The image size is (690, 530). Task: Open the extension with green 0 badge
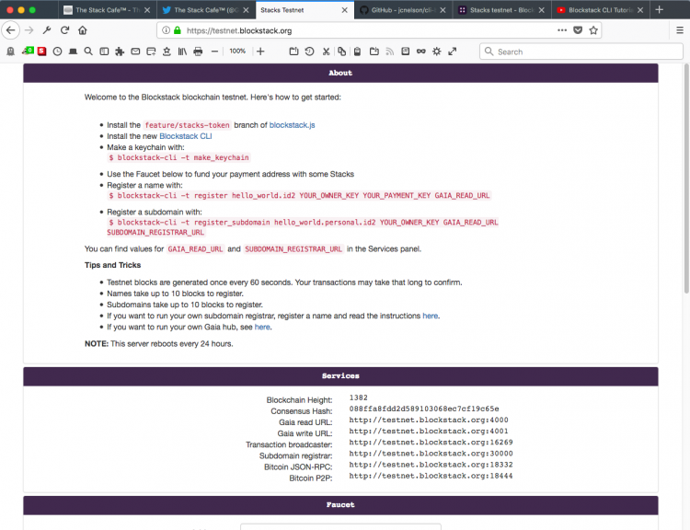point(28,51)
